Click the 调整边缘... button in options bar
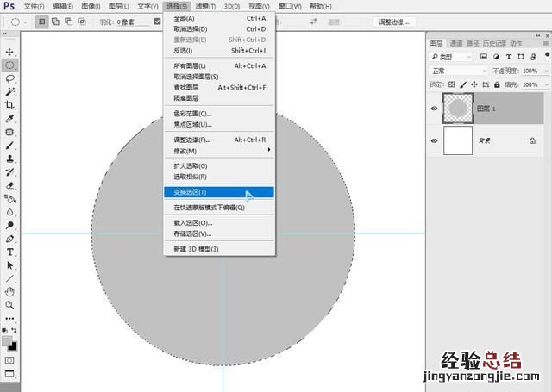 point(394,22)
